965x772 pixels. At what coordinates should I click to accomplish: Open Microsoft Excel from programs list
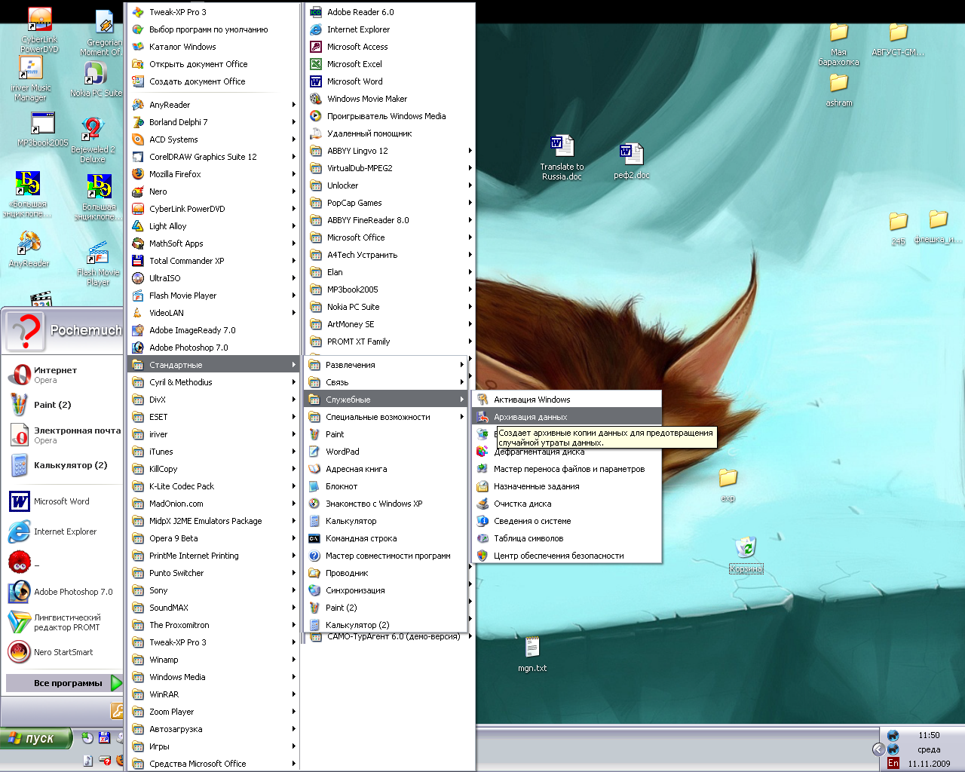(390, 64)
